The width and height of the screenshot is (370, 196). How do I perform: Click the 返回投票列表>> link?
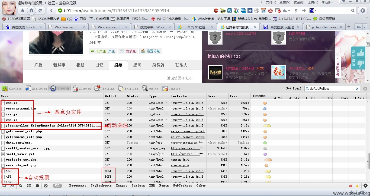tap(179, 78)
